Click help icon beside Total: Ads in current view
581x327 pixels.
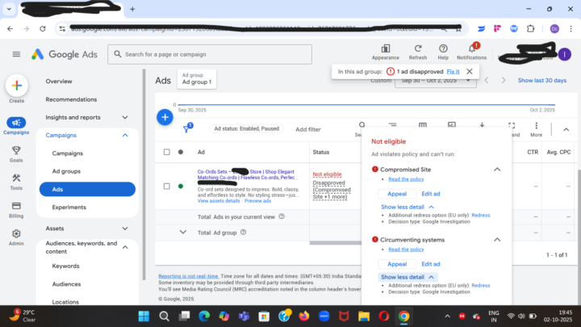point(282,216)
